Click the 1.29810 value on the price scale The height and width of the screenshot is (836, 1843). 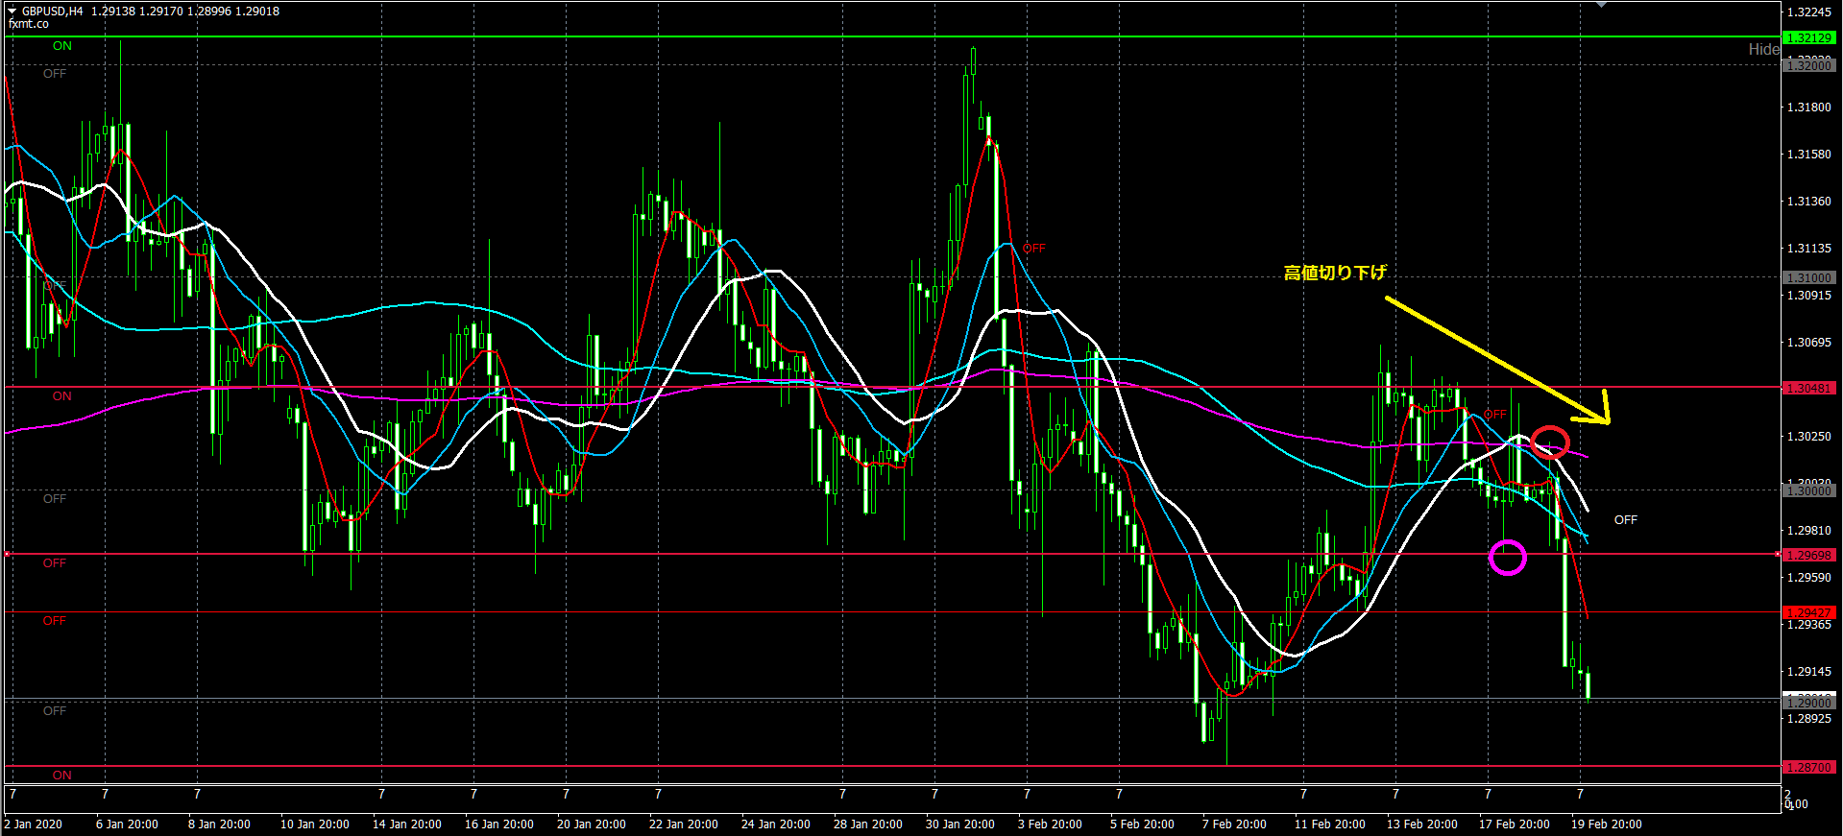pos(1809,531)
